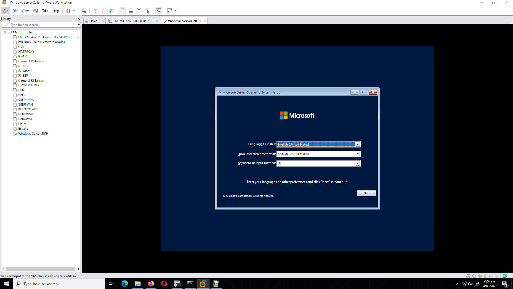Open File Explorer from taskbar
The width and height of the screenshot is (513, 289).
[x=138, y=284]
